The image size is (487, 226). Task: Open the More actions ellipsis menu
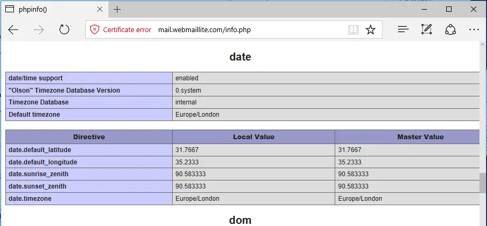474,30
